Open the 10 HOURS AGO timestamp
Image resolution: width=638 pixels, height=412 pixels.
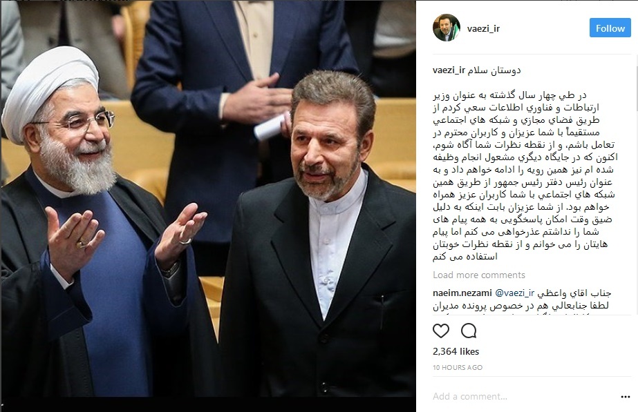click(458, 367)
